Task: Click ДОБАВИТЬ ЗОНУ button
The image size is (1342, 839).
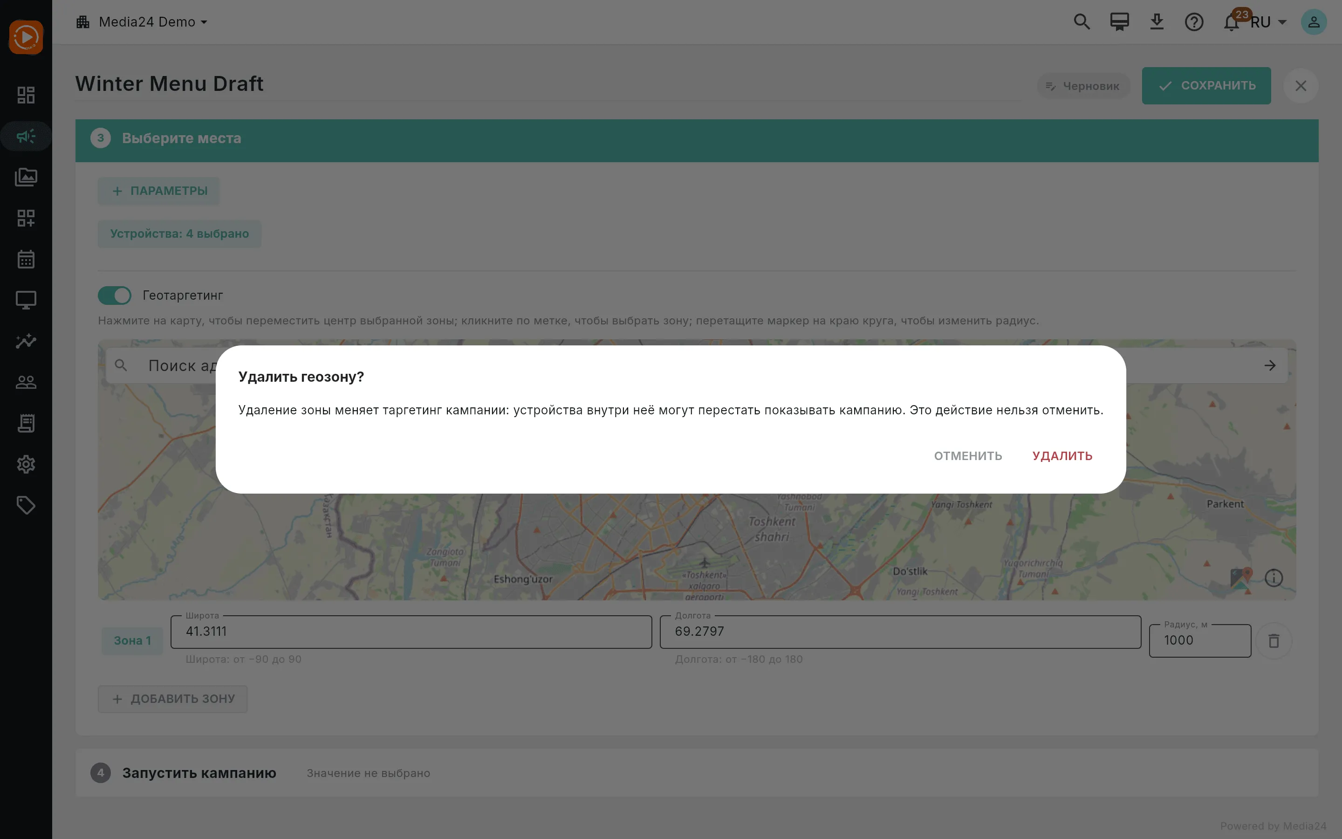Action: [x=172, y=699]
